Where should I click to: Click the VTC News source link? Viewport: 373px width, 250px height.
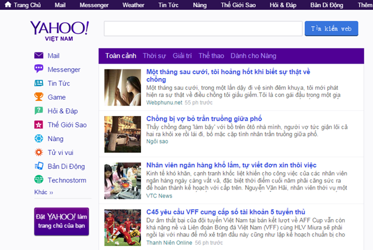click(x=159, y=196)
